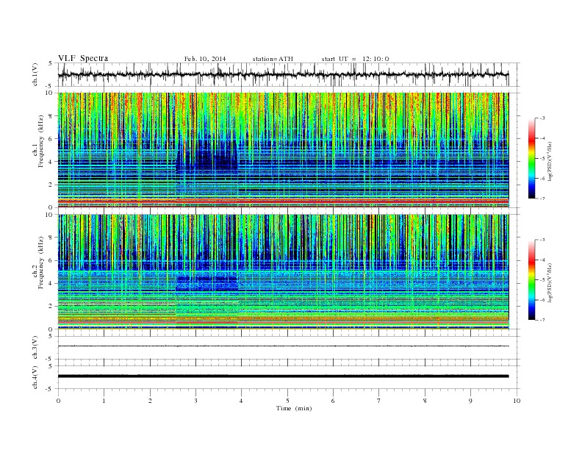
Task: Click the "8" tick on the time axis
Action: 425,401
